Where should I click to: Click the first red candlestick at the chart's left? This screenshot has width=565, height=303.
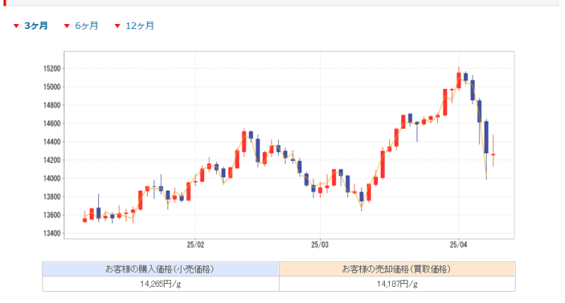pyautogui.click(x=85, y=220)
